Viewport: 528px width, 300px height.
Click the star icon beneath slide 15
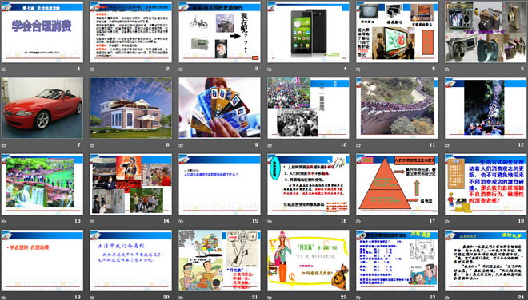point(181,221)
